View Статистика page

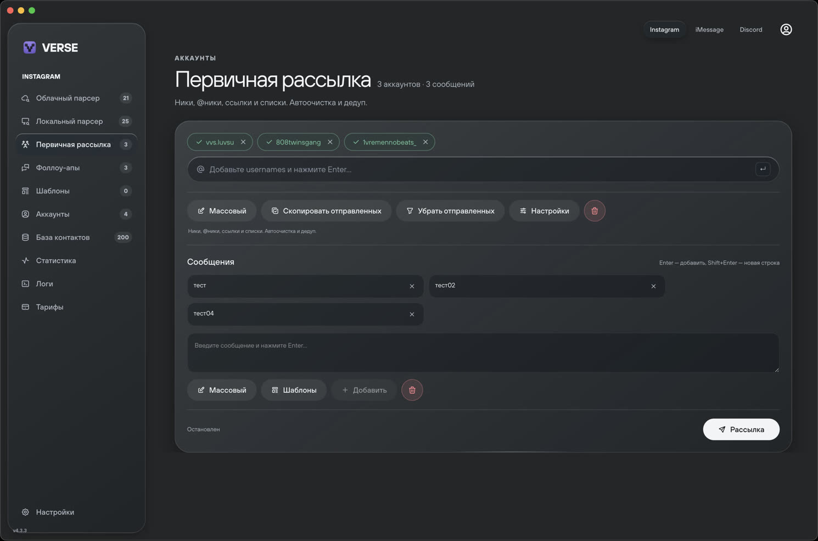76,261
